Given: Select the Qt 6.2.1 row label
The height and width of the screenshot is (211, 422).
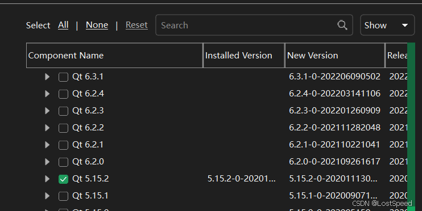Looking at the screenshot, I should [88, 145].
